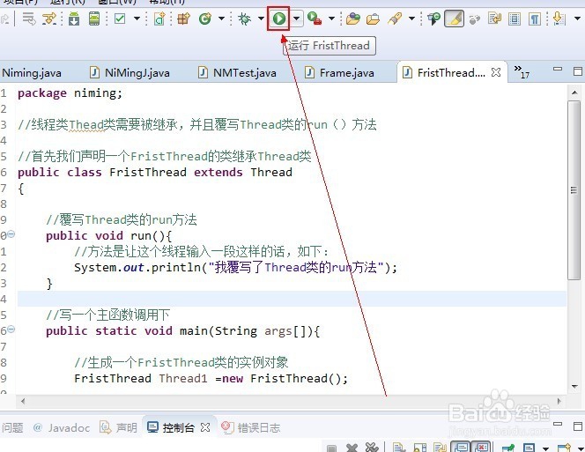Switch to the Niming.java tab
585x452 pixels.
(32, 73)
